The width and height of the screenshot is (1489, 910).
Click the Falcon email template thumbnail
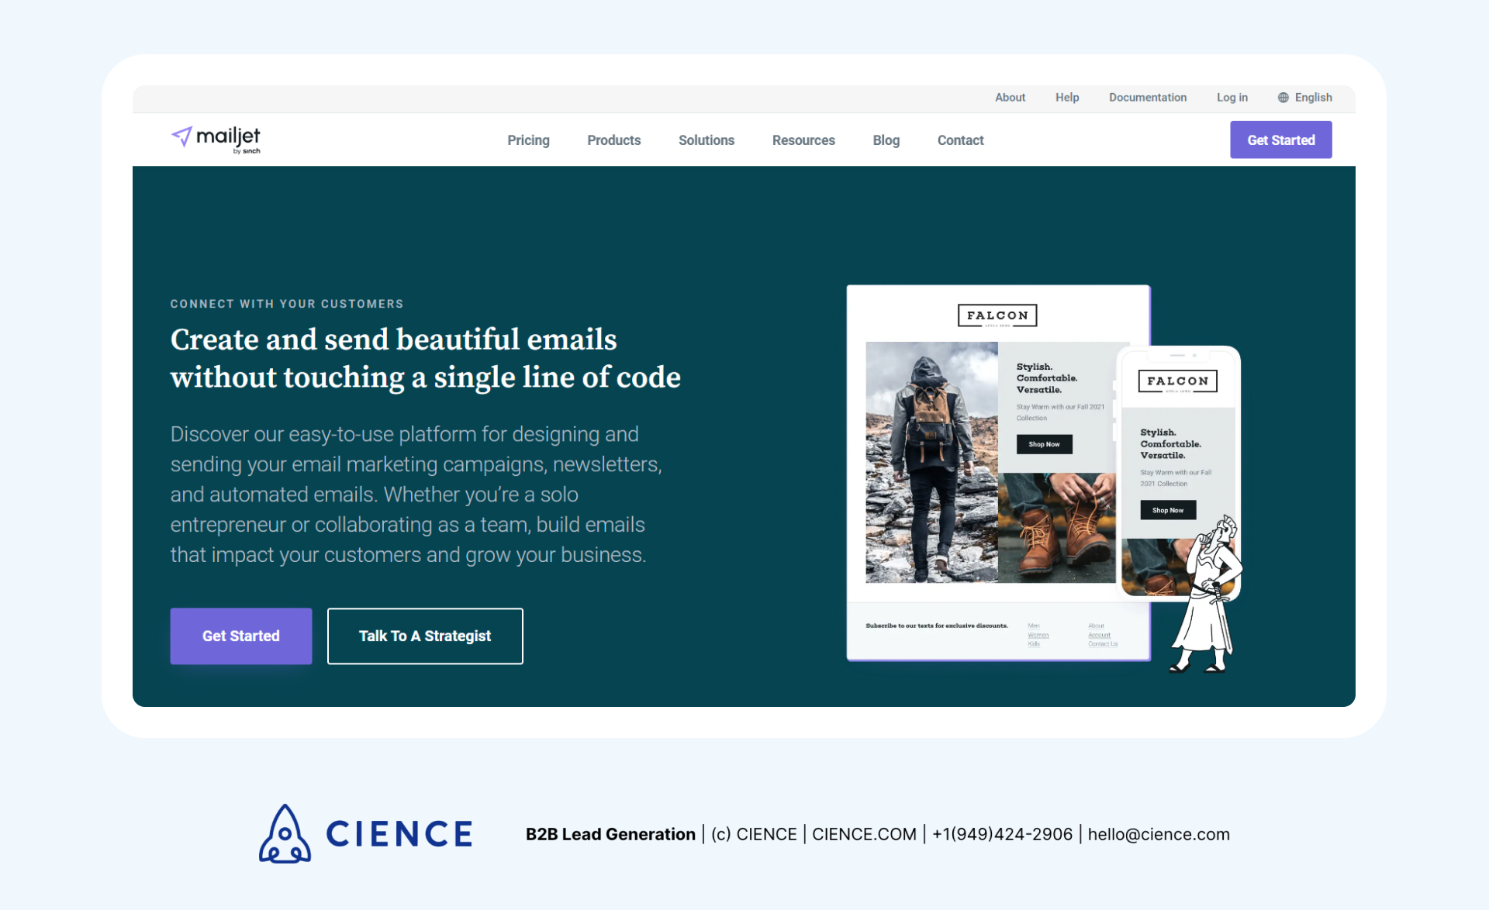997,467
